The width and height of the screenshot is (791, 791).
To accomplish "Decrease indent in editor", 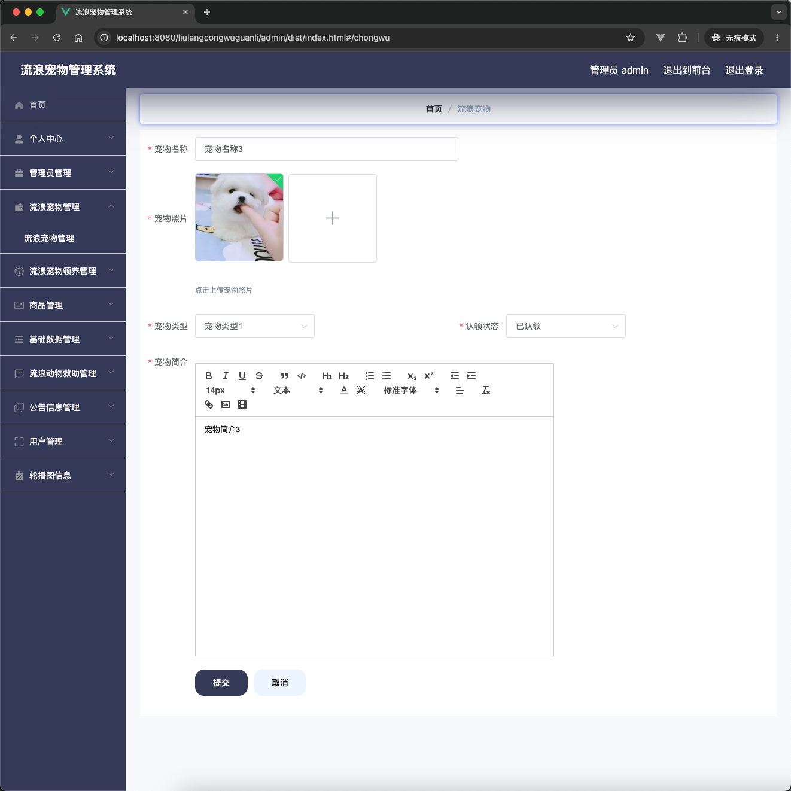I will 455,376.
